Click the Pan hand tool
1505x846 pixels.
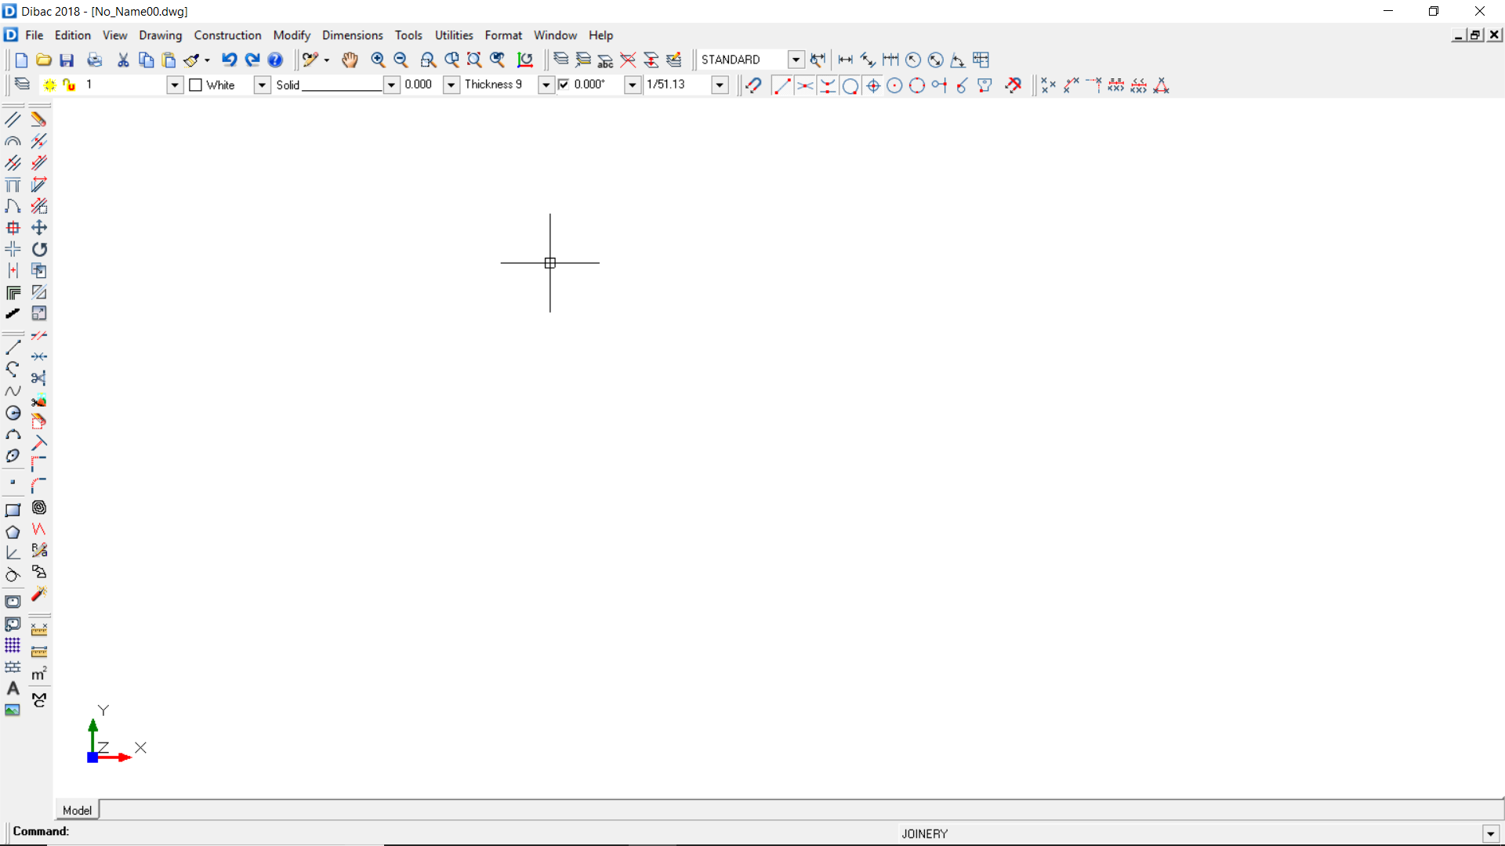350,60
